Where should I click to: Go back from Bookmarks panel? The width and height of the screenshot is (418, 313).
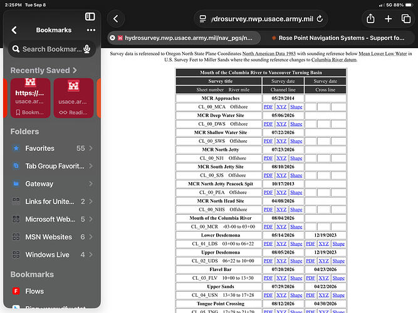(x=14, y=30)
